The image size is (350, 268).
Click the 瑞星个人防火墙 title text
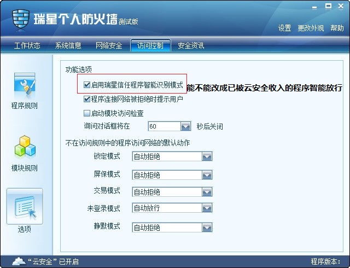(75, 19)
